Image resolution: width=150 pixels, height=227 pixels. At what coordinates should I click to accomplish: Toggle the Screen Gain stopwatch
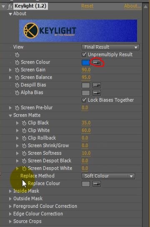[17, 70]
